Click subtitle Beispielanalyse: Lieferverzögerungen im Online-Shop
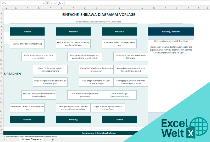This screenshot has height=142, width=210. [98, 22]
